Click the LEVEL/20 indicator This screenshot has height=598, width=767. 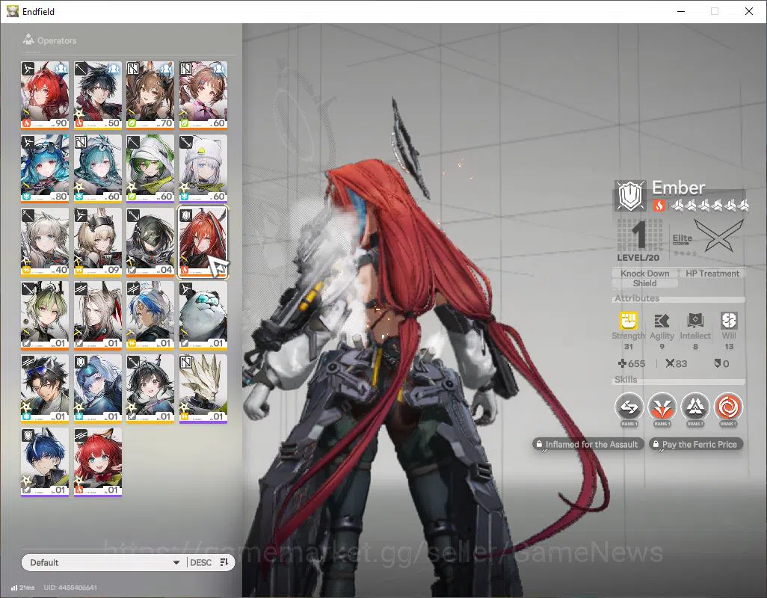tap(638, 258)
